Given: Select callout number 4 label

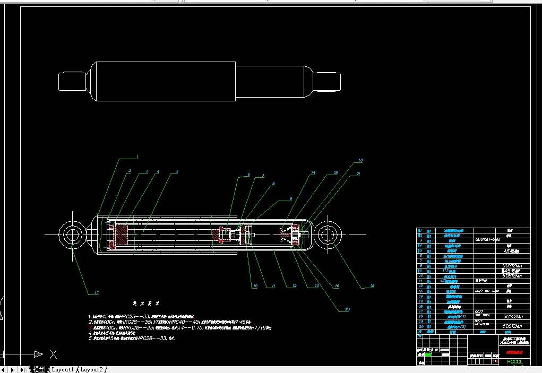Looking at the screenshot, I should 158,171.
